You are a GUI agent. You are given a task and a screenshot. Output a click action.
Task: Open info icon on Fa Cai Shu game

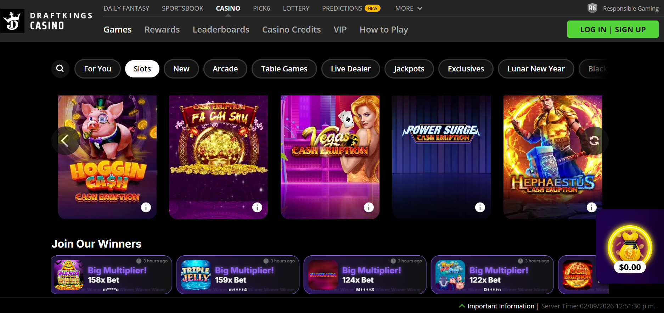257,207
